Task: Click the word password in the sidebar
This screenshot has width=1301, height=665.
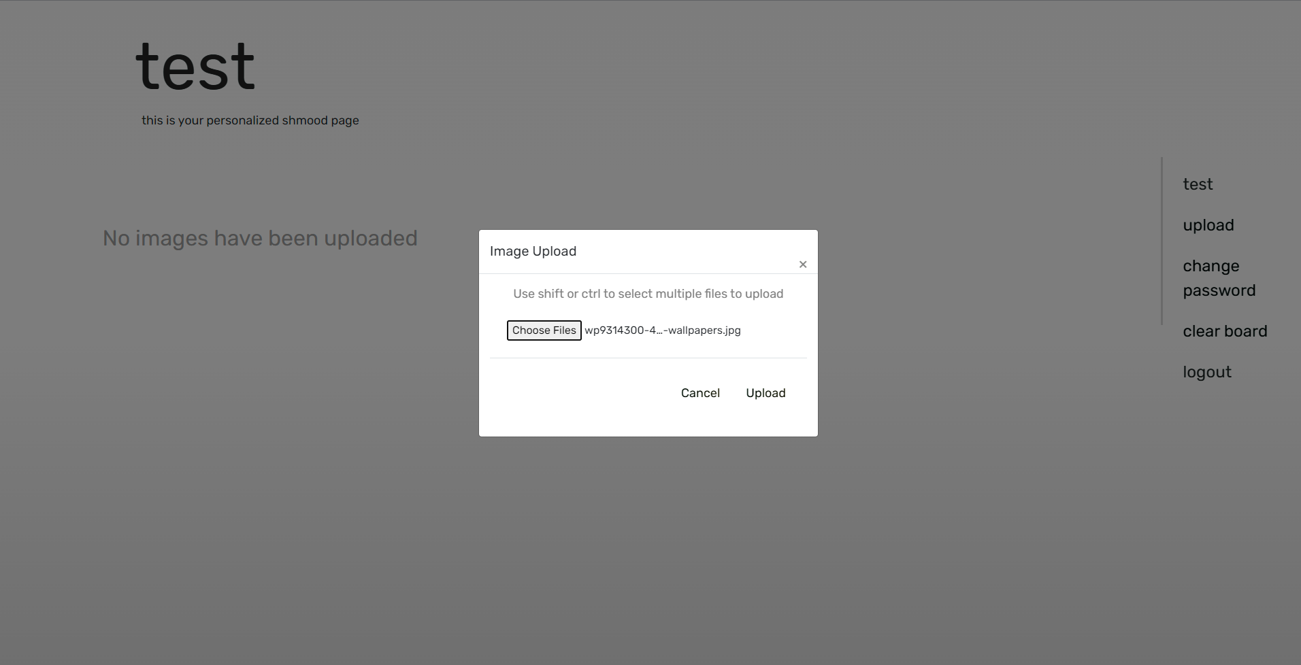Action: pos(1219,290)
